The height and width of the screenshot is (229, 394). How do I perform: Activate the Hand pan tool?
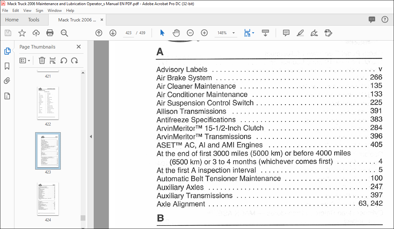(176, 33)
